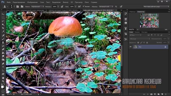
Task: Open the Clone Source panel from options bar
Action: coord(22,7)
